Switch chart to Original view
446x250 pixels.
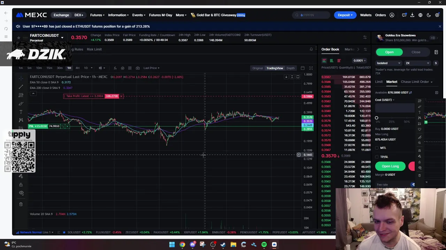coord(257,68)
